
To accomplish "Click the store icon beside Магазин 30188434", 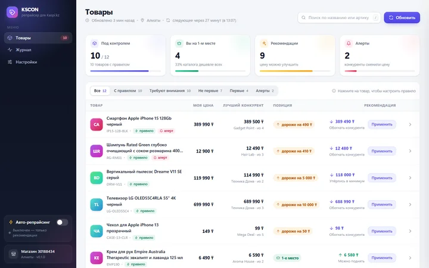I will click(x=13, y=254).
